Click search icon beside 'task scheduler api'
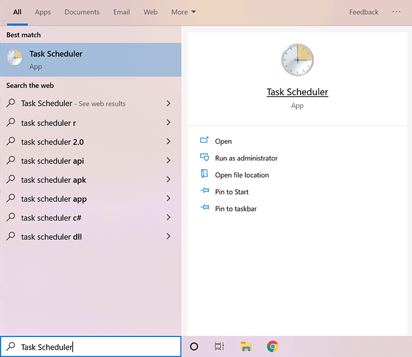 pyautogui.click(x=10, y=160)
